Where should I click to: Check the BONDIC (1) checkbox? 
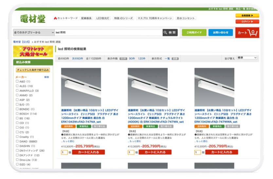[17, 109]
